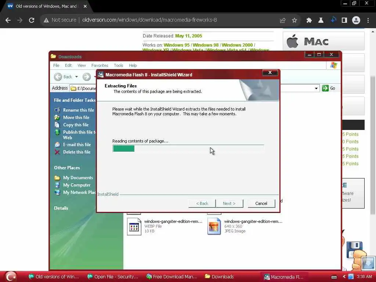Toggle the Other Places panel header
Screen dimensions: 376x282
point(67,167)
